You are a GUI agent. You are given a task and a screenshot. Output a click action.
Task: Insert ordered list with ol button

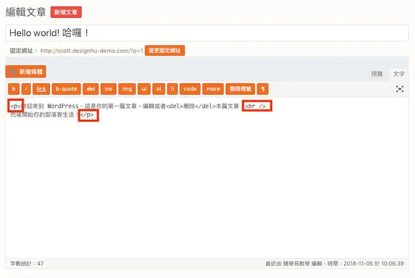(159, 89)
